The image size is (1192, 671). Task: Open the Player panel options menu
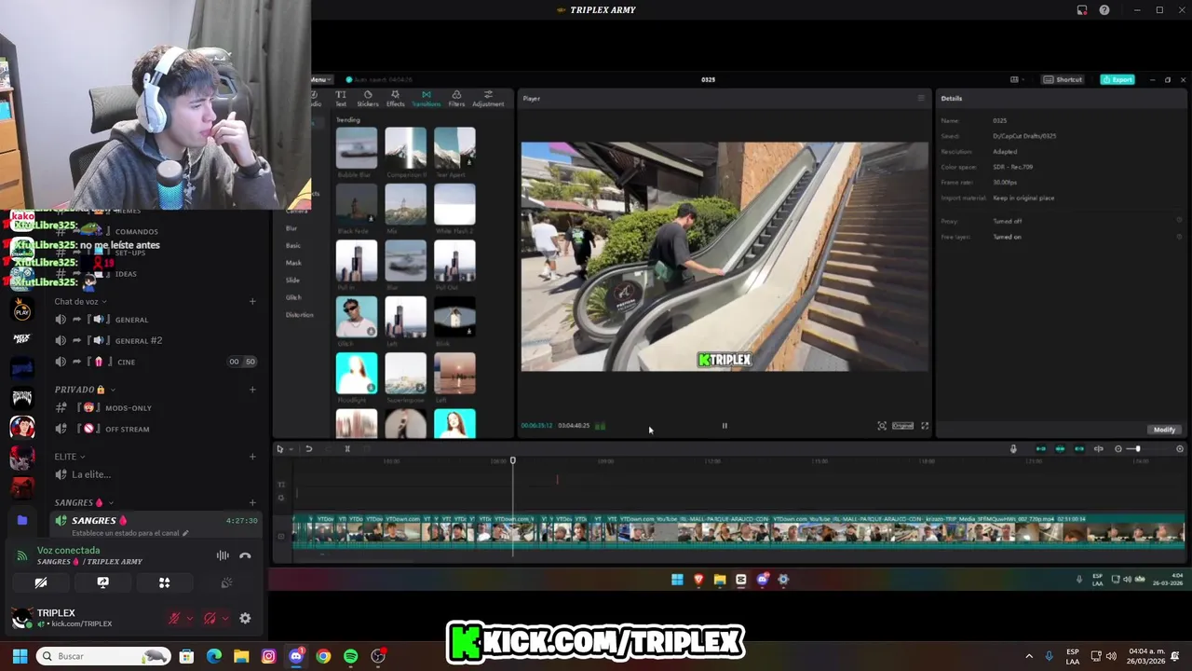(921, 99)
